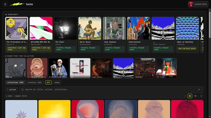
Task: Open random piece The journey of the algorit…
Action: click(37, 68)
